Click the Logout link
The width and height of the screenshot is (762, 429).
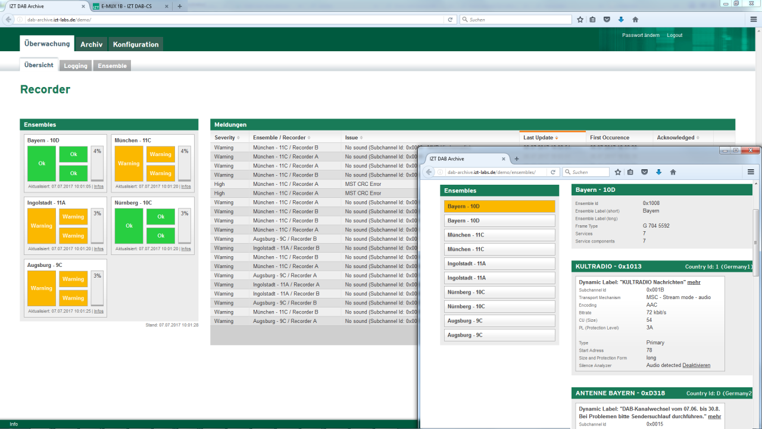coord(674,35)
